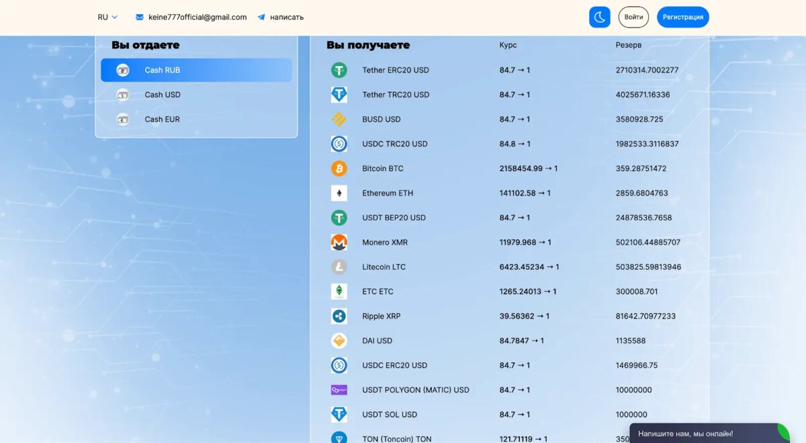Click the USDC TRC20 rate 84.8 → 1
Image resolution: width=806 pixels, height=443 pixels.
pos(514,144)
